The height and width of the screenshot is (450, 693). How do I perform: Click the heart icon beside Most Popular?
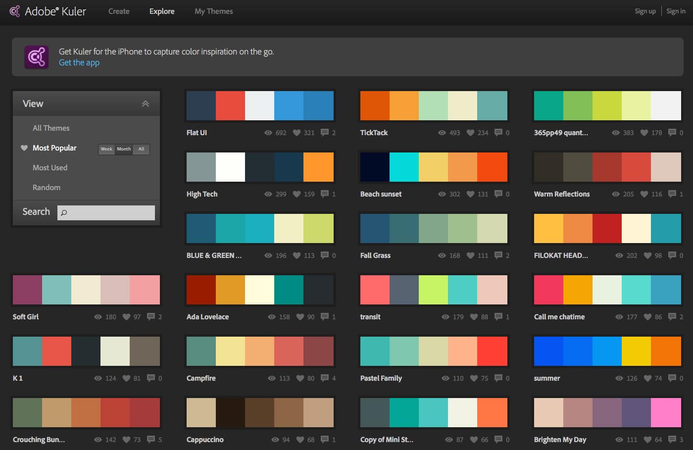point(24,148)
